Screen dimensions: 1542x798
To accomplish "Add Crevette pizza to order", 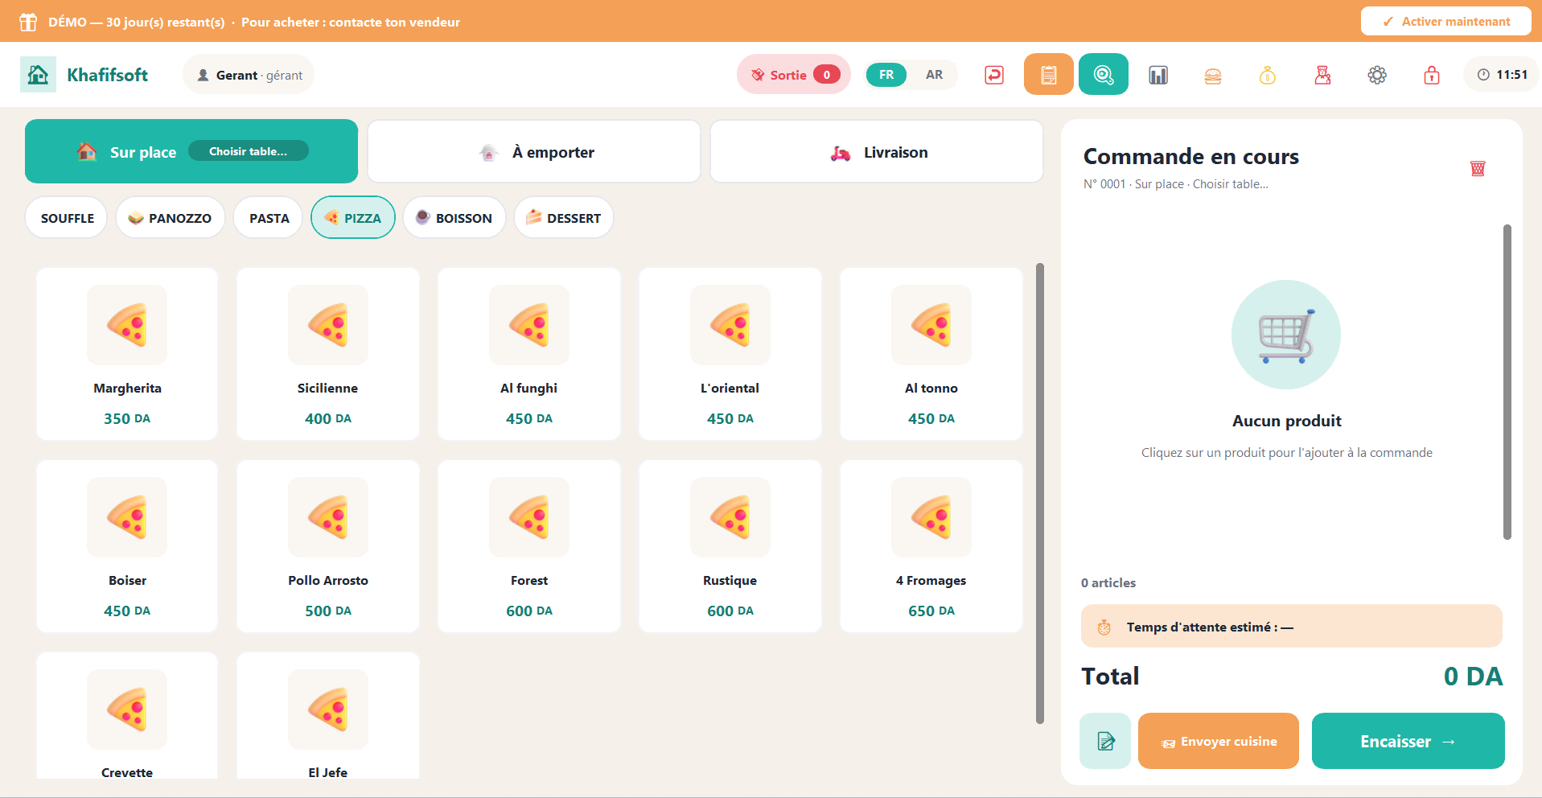I will (127, 715).
